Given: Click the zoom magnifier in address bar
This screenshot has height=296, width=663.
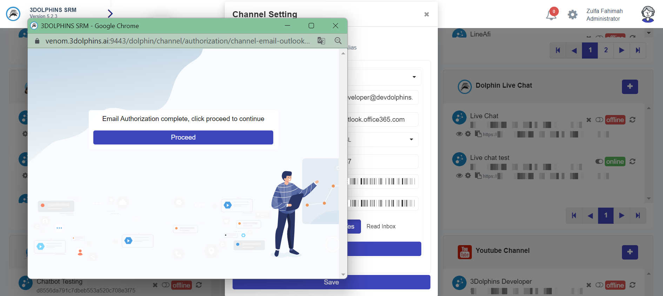Looking at the screenshot, I should click(x=338, y=41).
